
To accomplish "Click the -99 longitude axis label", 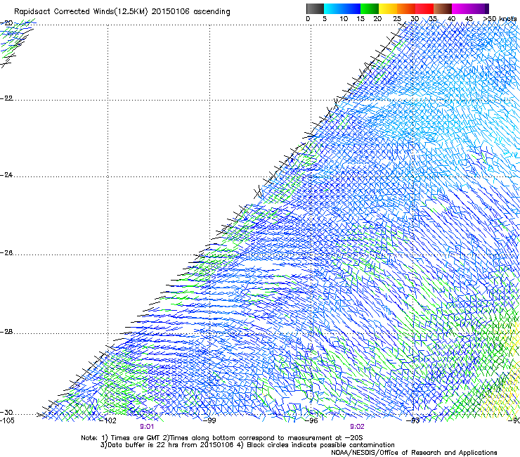I will click(209, 421).
